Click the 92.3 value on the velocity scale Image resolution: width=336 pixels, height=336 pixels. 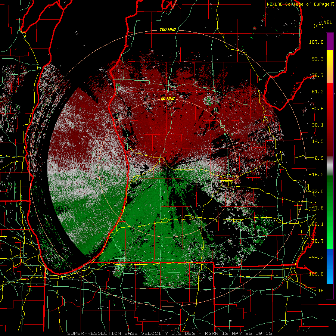[318, 59]
